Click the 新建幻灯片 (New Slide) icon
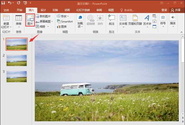 6,18
